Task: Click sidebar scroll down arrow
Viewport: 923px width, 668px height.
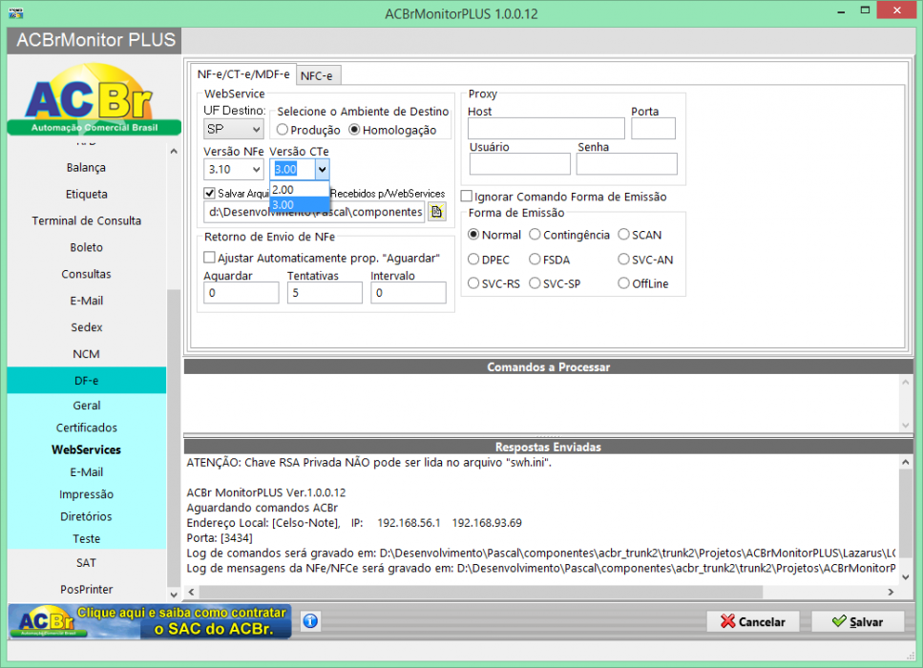Action: click(174, 595)
